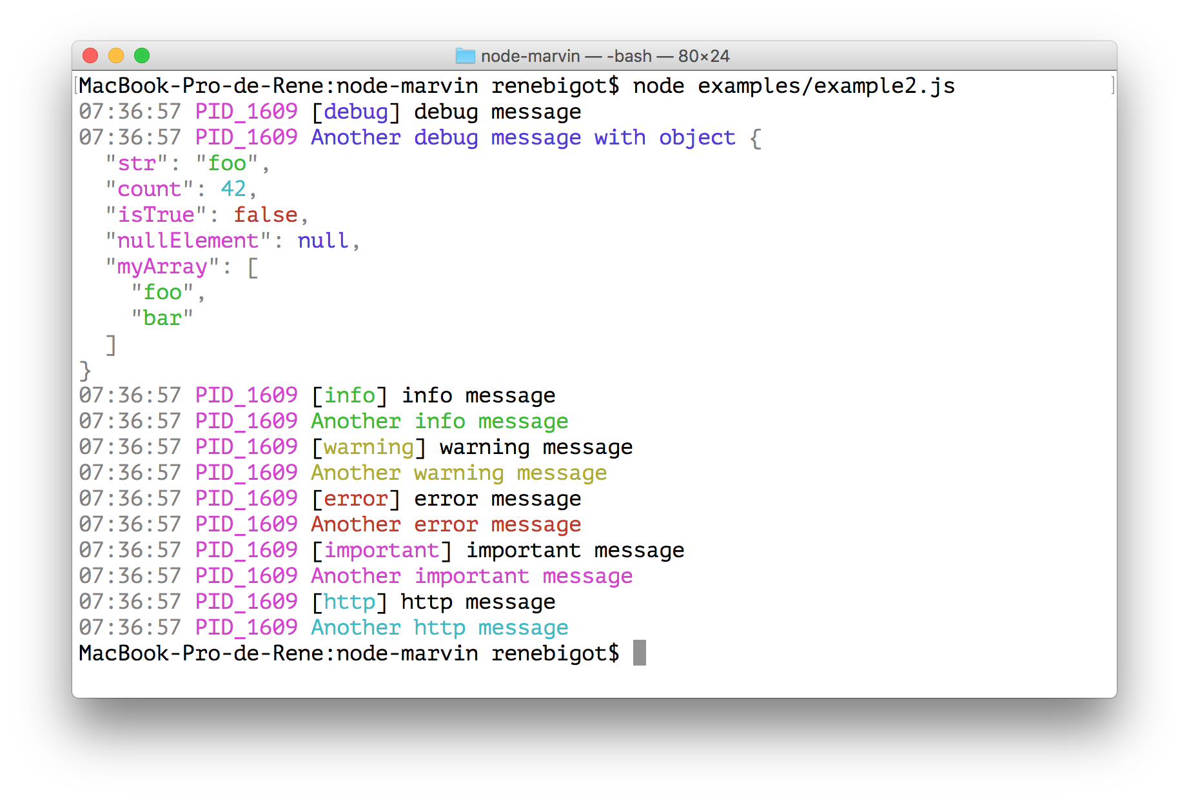Viewport: 1189px width, 801px height.
Task: Click 'Another info message' green text
Action: (439, 421)
